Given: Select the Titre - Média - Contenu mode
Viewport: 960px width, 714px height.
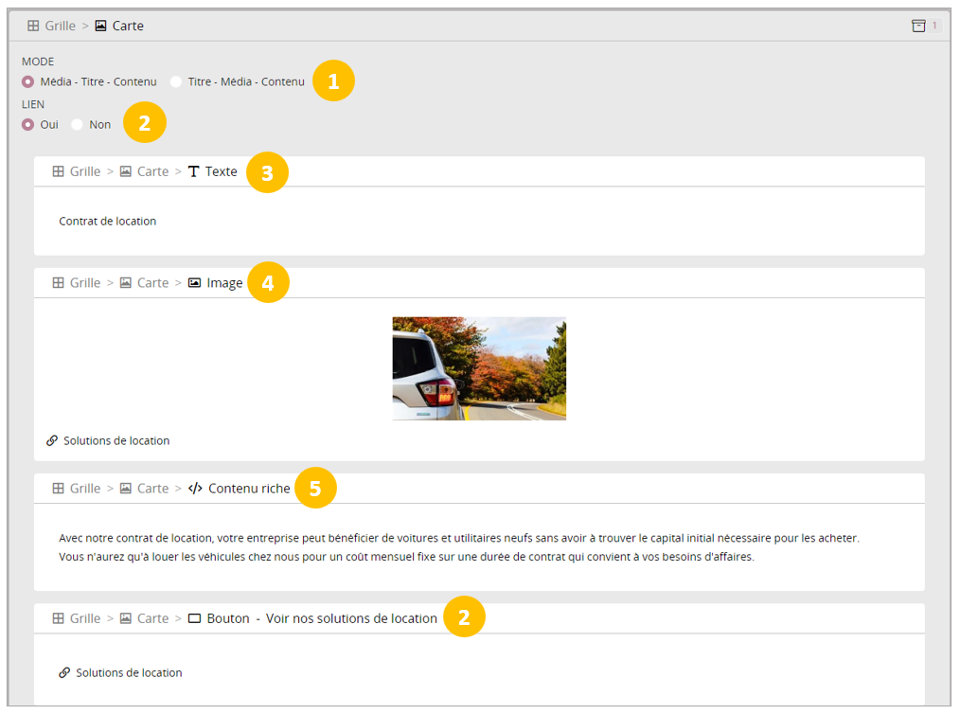Looking at the screenshot, I should pos(176,81).
